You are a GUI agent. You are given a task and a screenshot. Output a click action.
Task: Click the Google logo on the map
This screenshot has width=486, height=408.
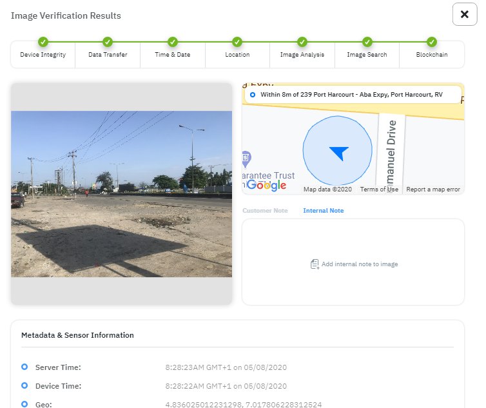point(266,185)
